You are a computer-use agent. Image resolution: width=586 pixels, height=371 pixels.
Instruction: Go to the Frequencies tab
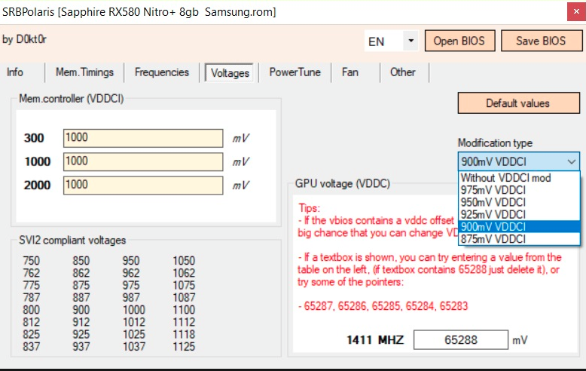[162, 72]
